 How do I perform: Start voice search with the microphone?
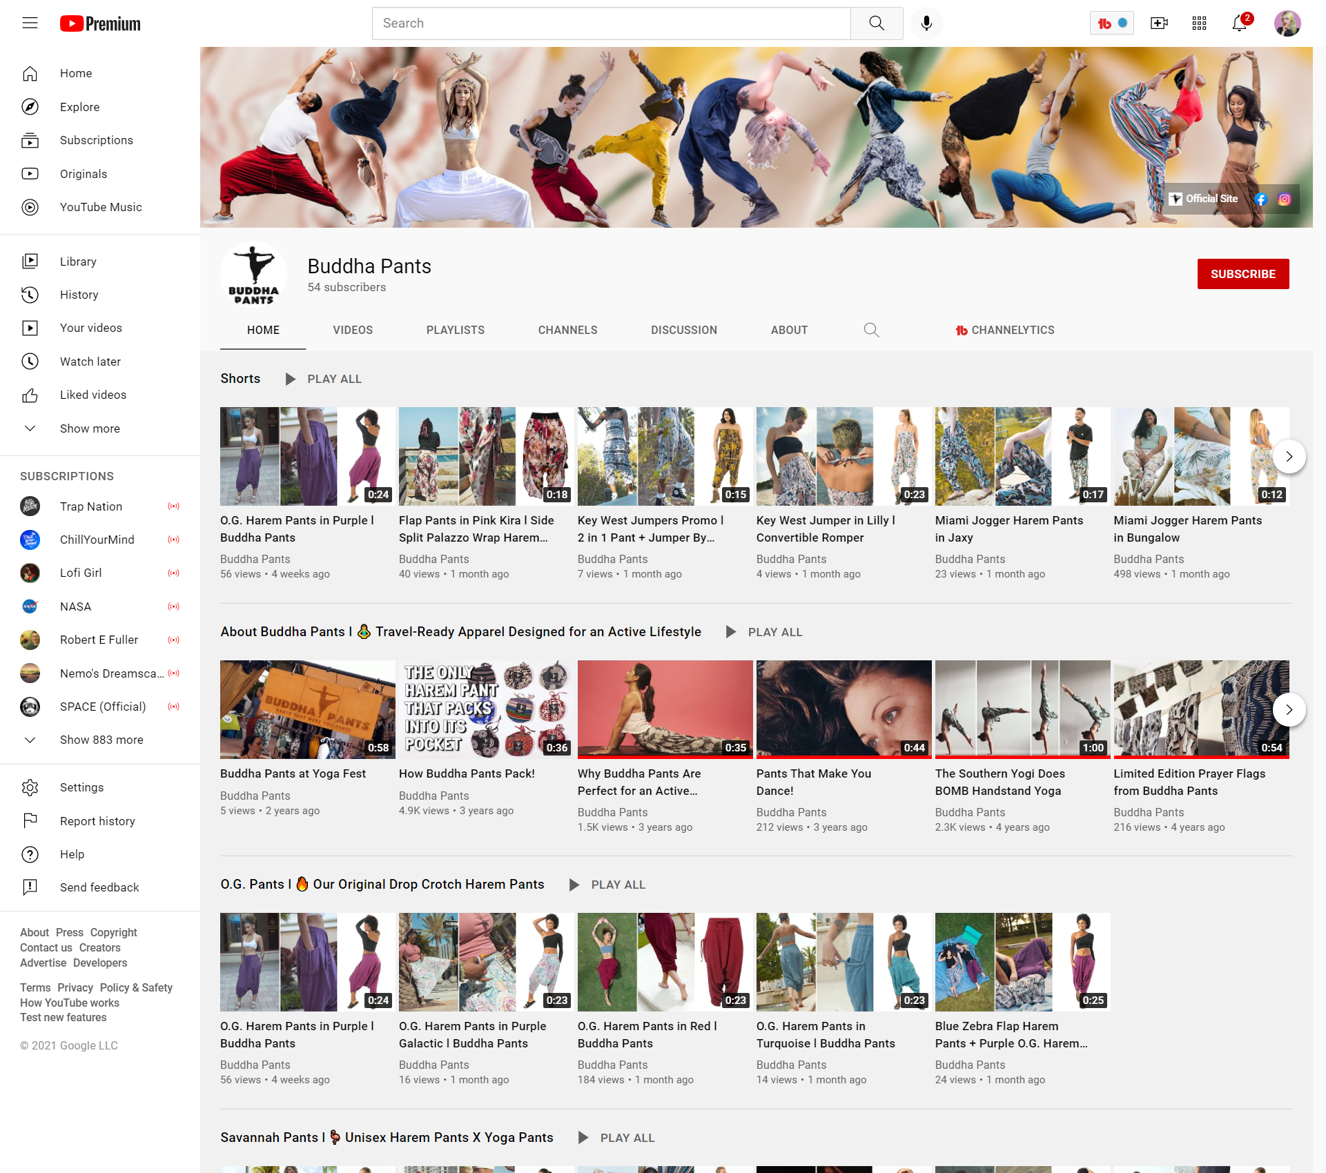[926, 23]
